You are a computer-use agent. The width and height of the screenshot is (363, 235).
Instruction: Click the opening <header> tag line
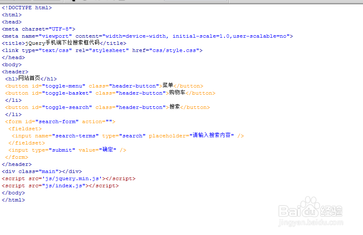point(15,72)
